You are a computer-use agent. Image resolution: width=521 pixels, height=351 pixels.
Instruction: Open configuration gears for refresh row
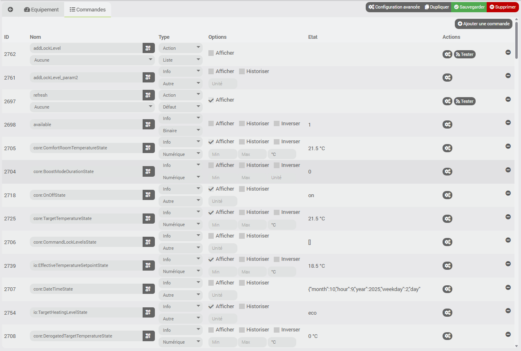pos(447,101)
